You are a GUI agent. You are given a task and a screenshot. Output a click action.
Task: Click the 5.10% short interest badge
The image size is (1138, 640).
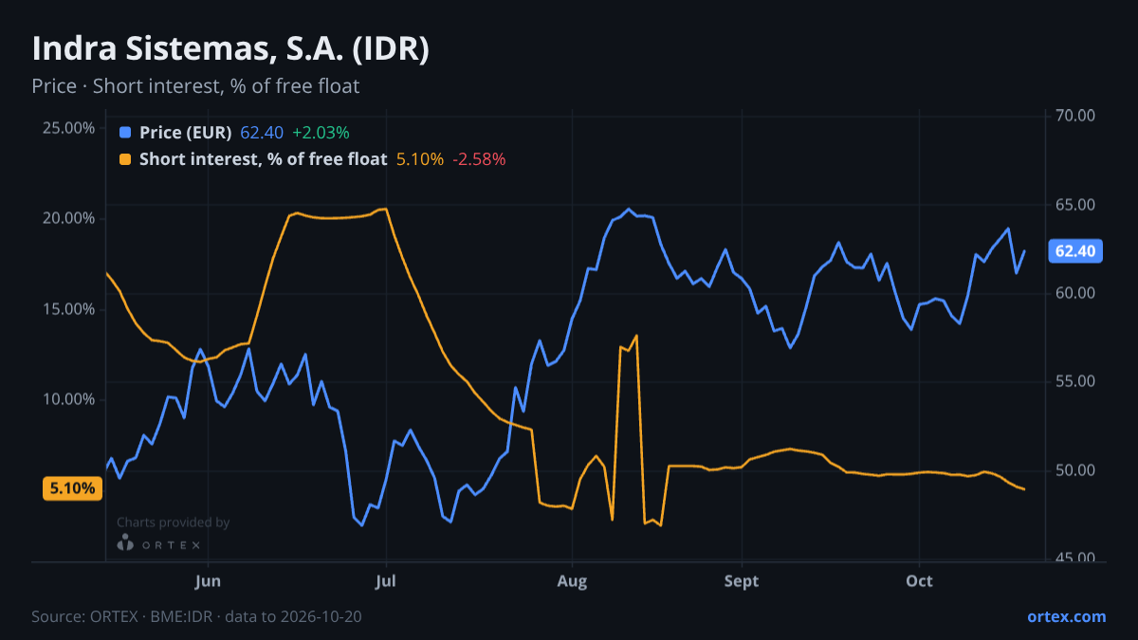72,488
